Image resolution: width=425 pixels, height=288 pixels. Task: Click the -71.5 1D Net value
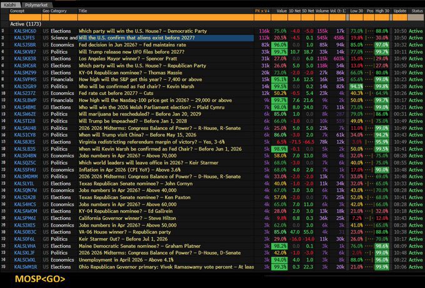pyautogui.click(x=294, y=142)
